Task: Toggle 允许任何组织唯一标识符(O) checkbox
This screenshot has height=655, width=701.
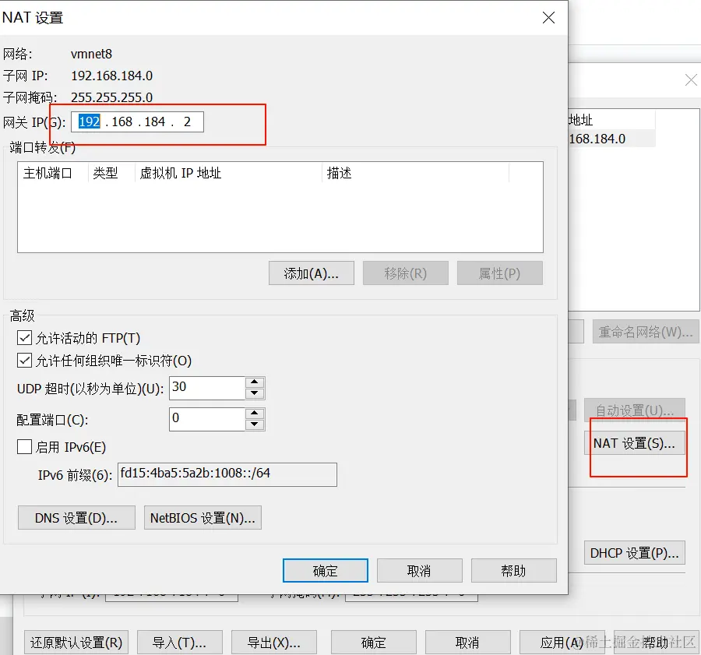Action: click(x=25, y=361)
